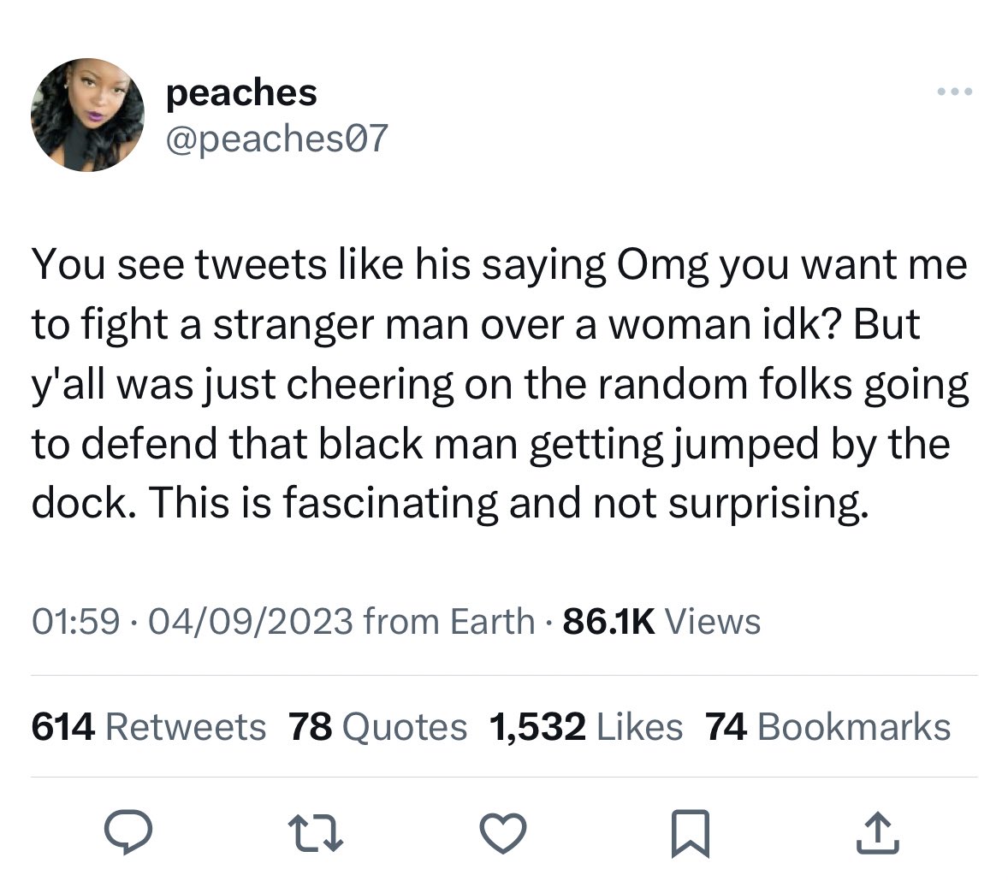
Task: View the peaches profile picture
Action: (87, 115)
